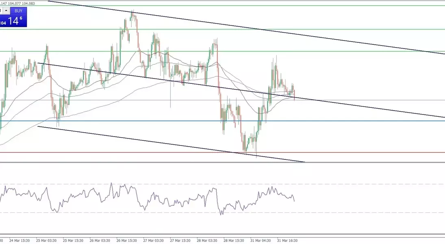Click the 26 Mar 03:30 time label
Image resolution: width=445 pixels, height=244 pixels.
[100, 240]
